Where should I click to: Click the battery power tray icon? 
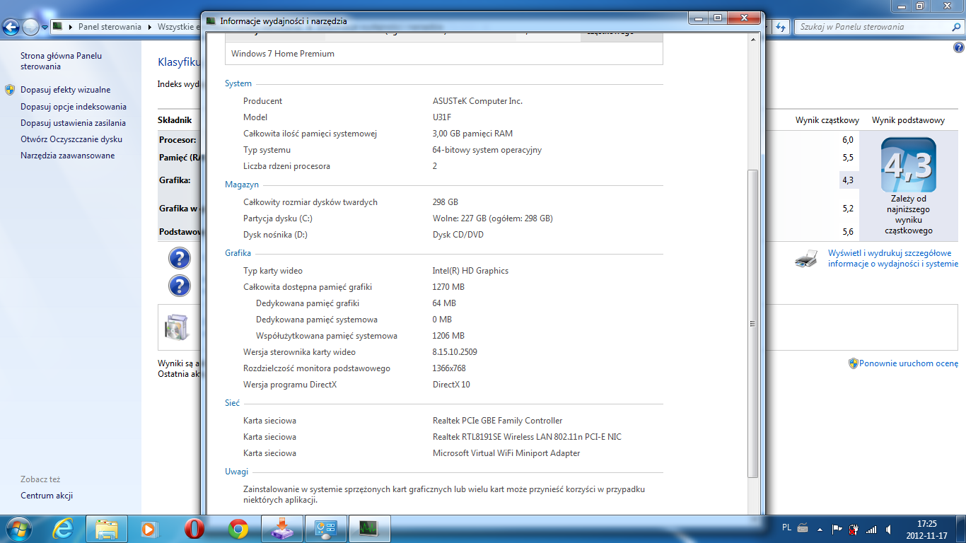pyautogui.click(x=854, y=528)
